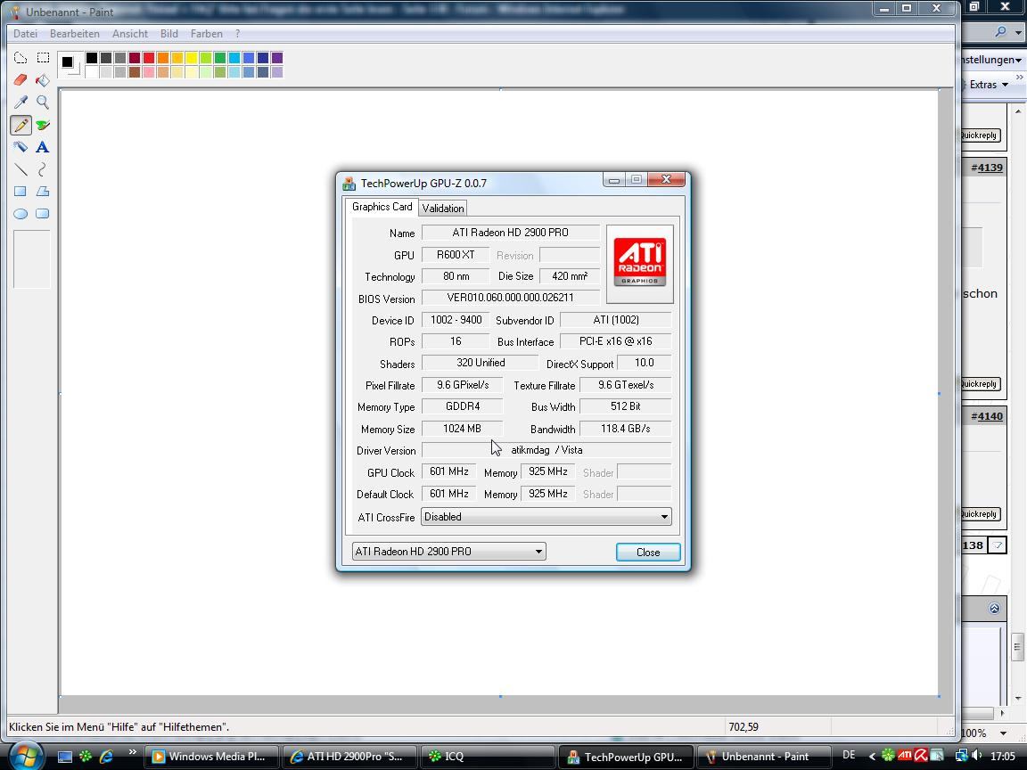Open the Bild menu in Paint
Screen dimensions: 1027x770
[169, 33]
